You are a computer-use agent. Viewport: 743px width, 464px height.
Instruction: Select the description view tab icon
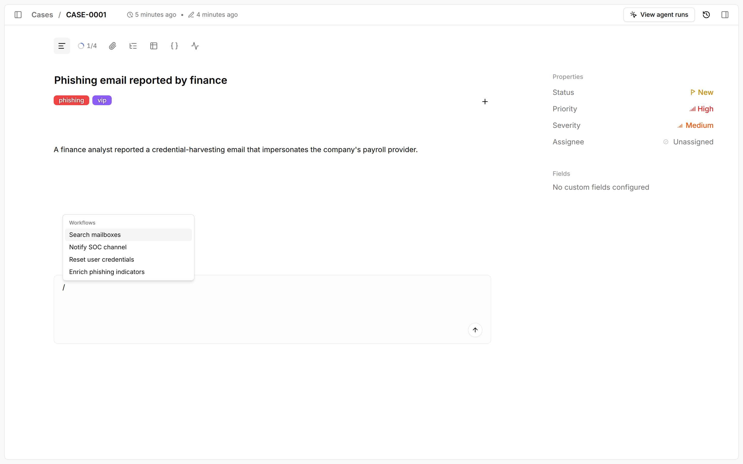click(62, 46)
